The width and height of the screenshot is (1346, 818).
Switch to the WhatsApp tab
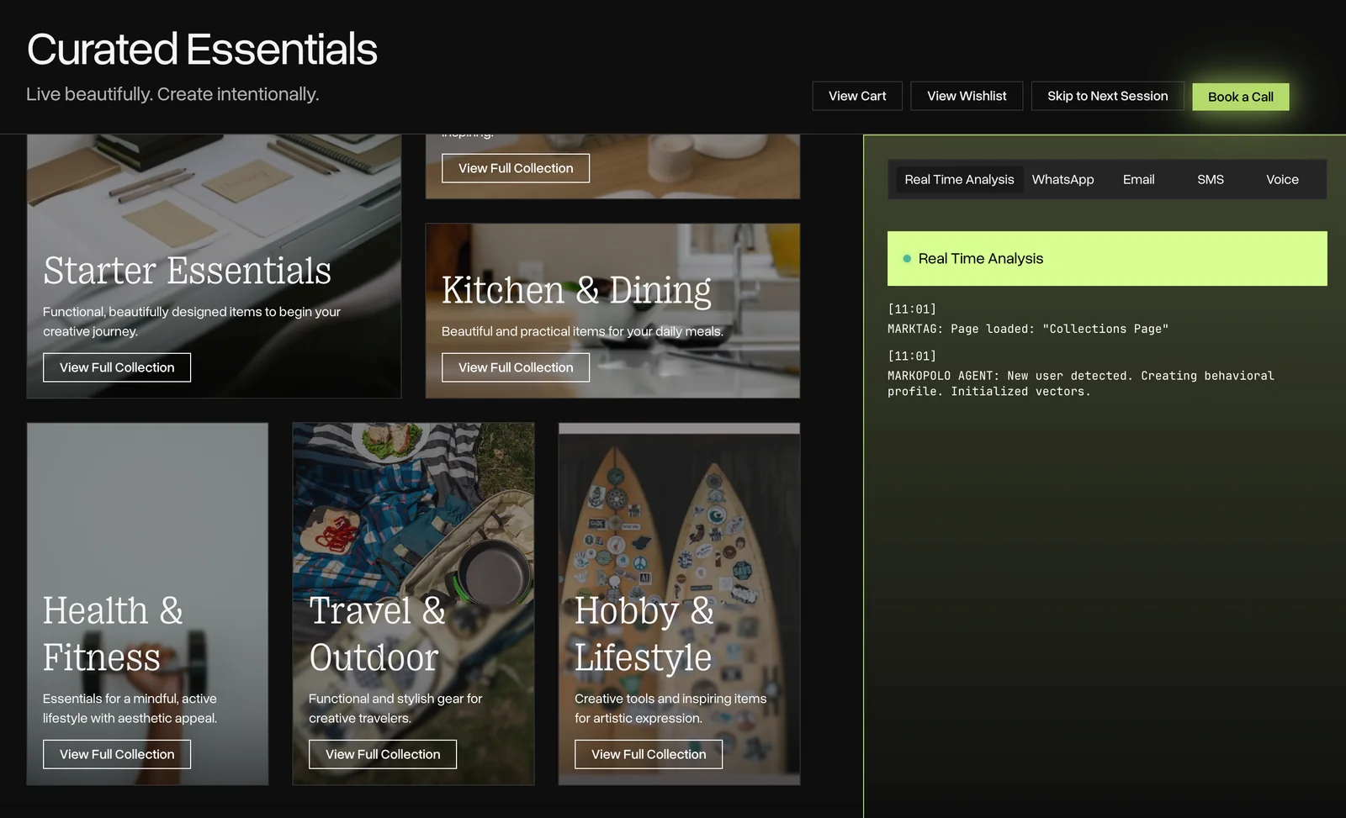[1062, 180]
